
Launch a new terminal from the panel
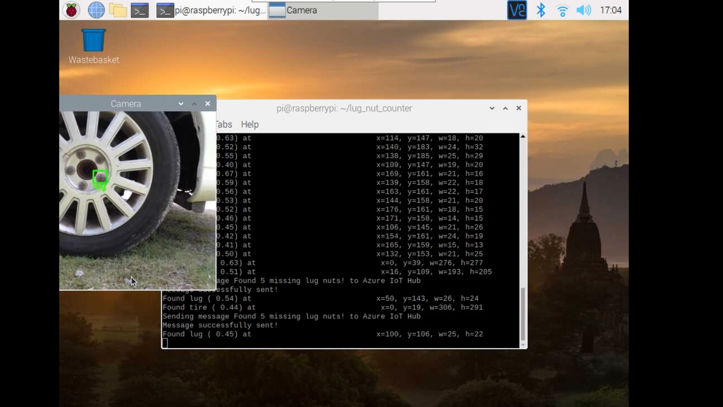point(140,10)
